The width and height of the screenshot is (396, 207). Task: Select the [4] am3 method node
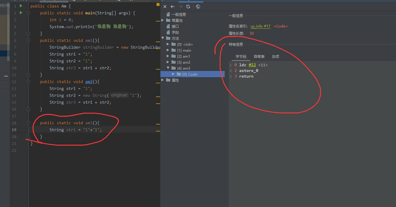[183, 68]
